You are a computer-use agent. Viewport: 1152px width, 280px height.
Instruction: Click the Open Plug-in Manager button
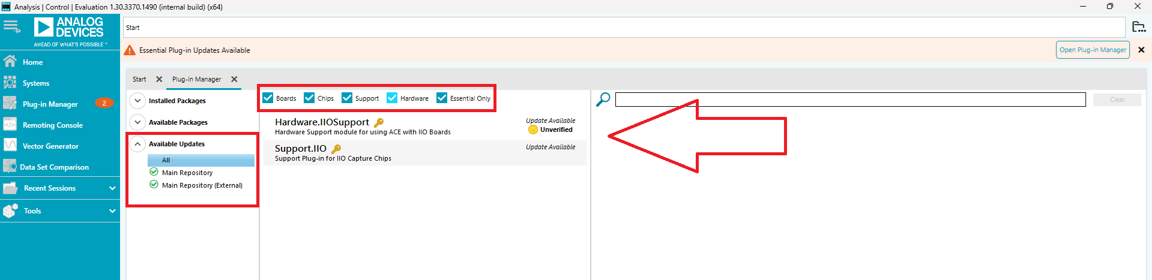pyautogui.click(x=1093, y=50)
